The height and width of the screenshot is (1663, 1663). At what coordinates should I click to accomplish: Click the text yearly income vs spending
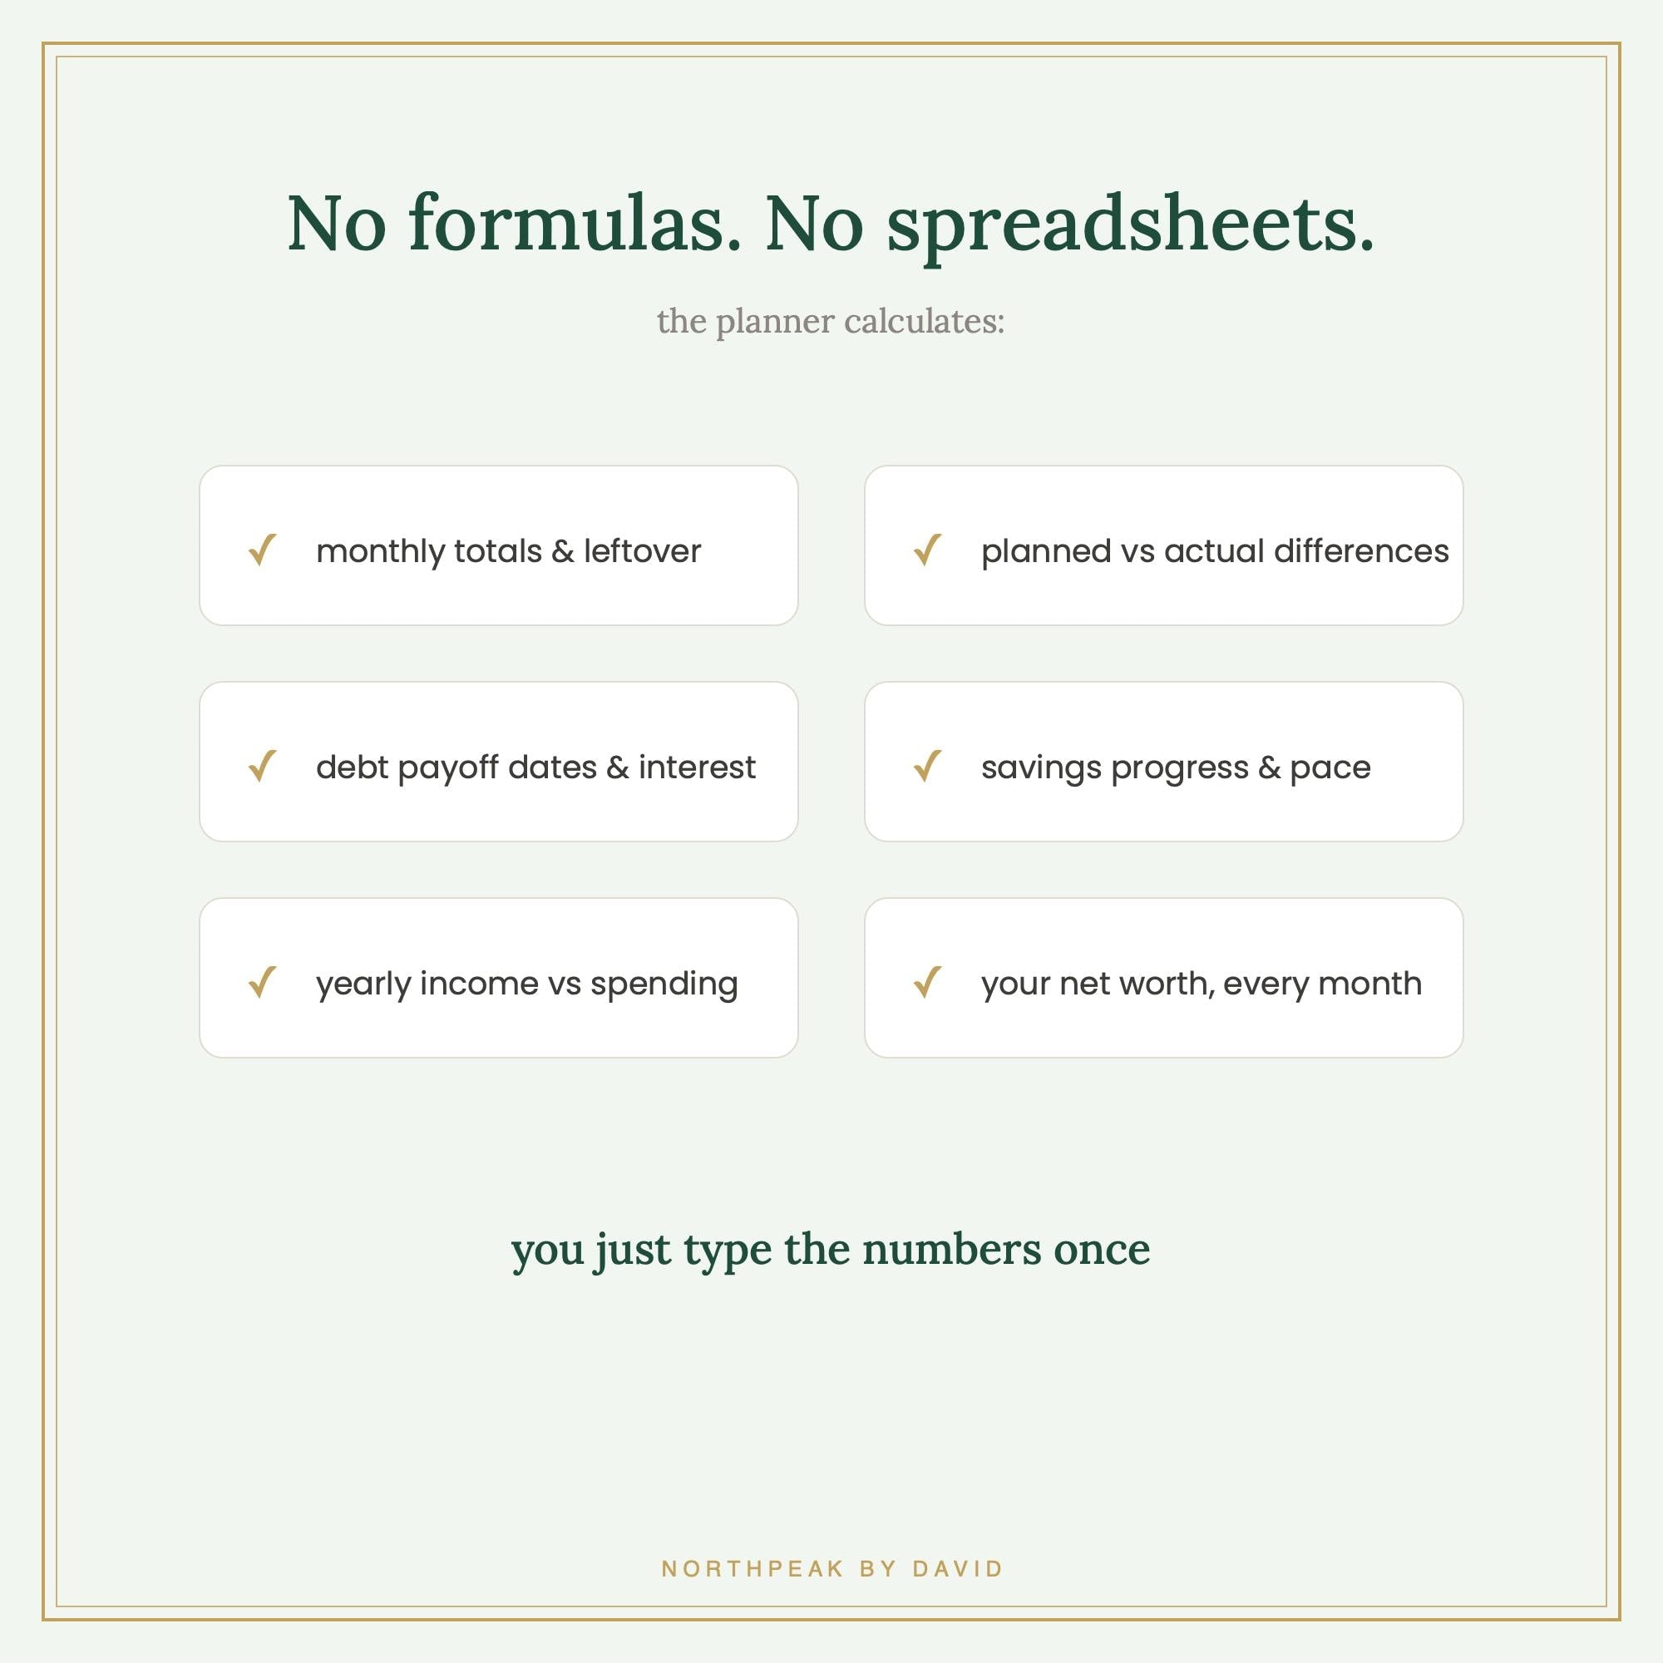[x=527, y=984]
